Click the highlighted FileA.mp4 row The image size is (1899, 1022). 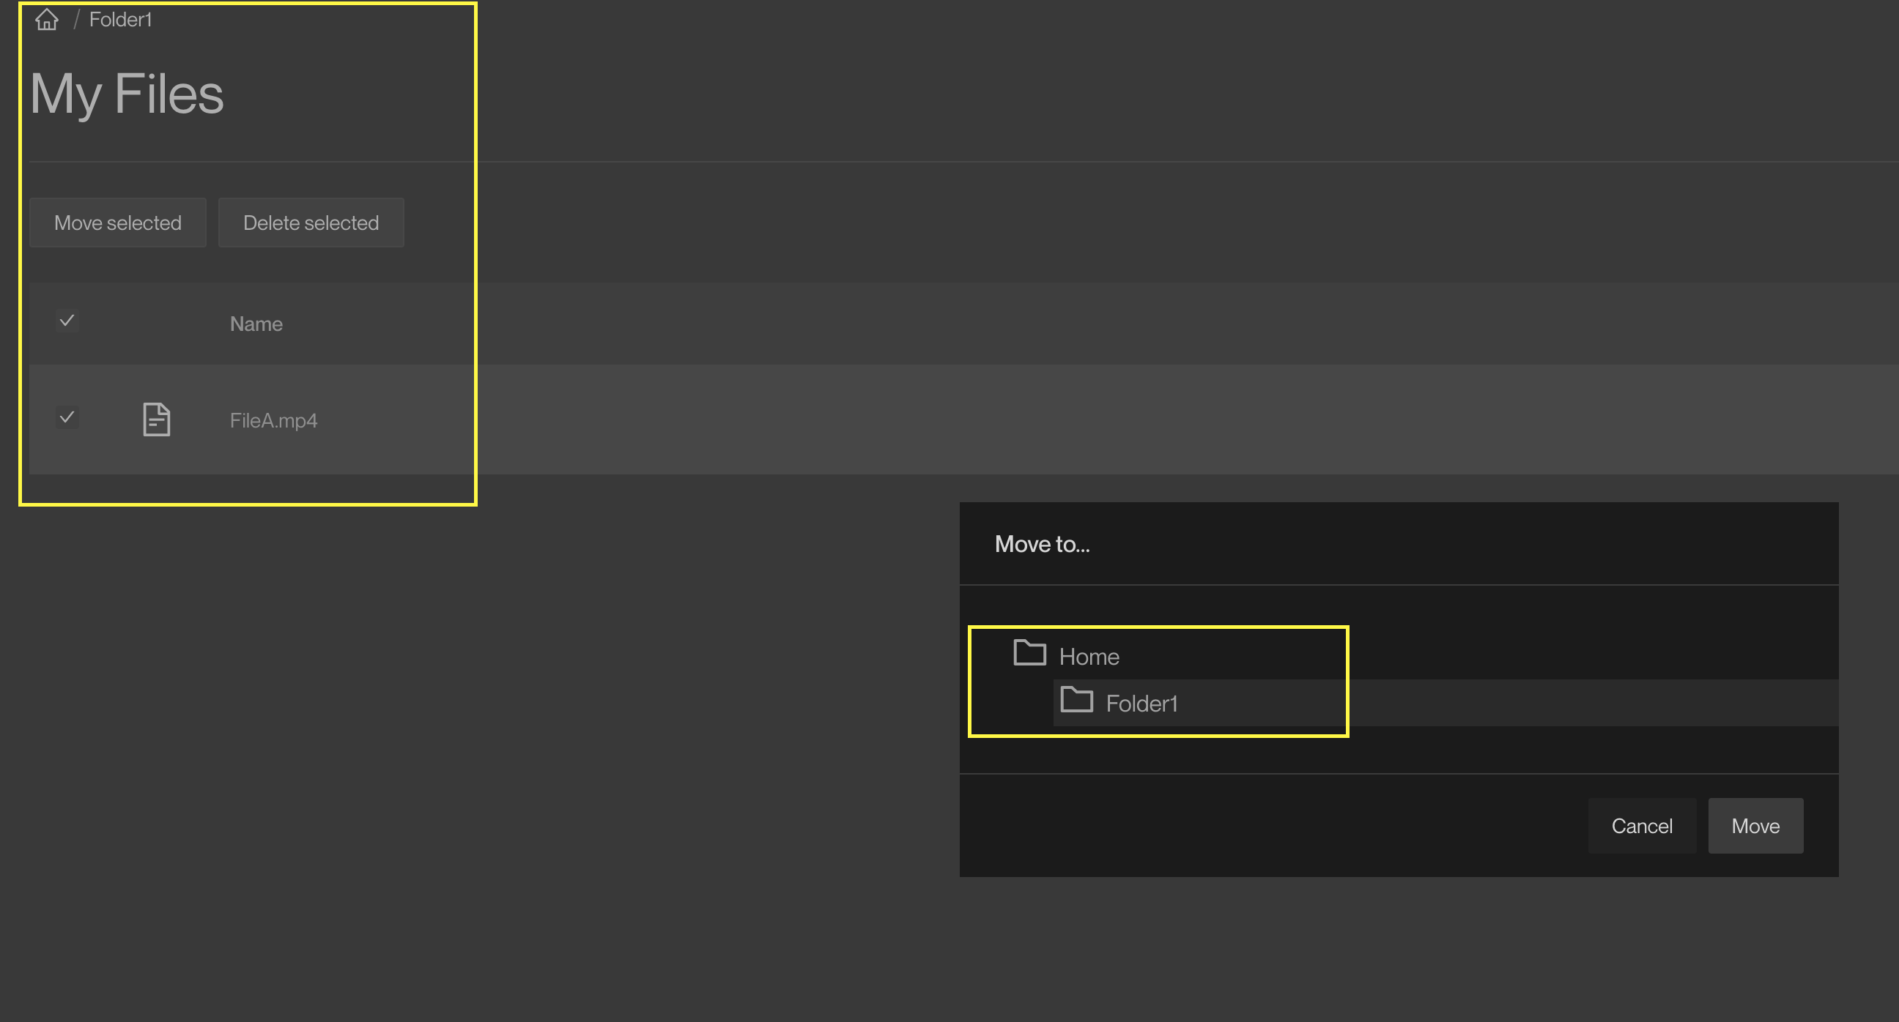pyautogui.click(x=273, y=420)
